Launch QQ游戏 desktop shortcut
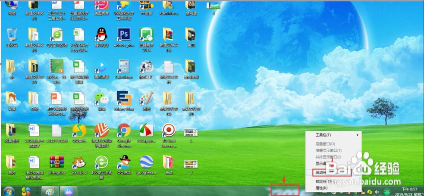 click(124, 165)
